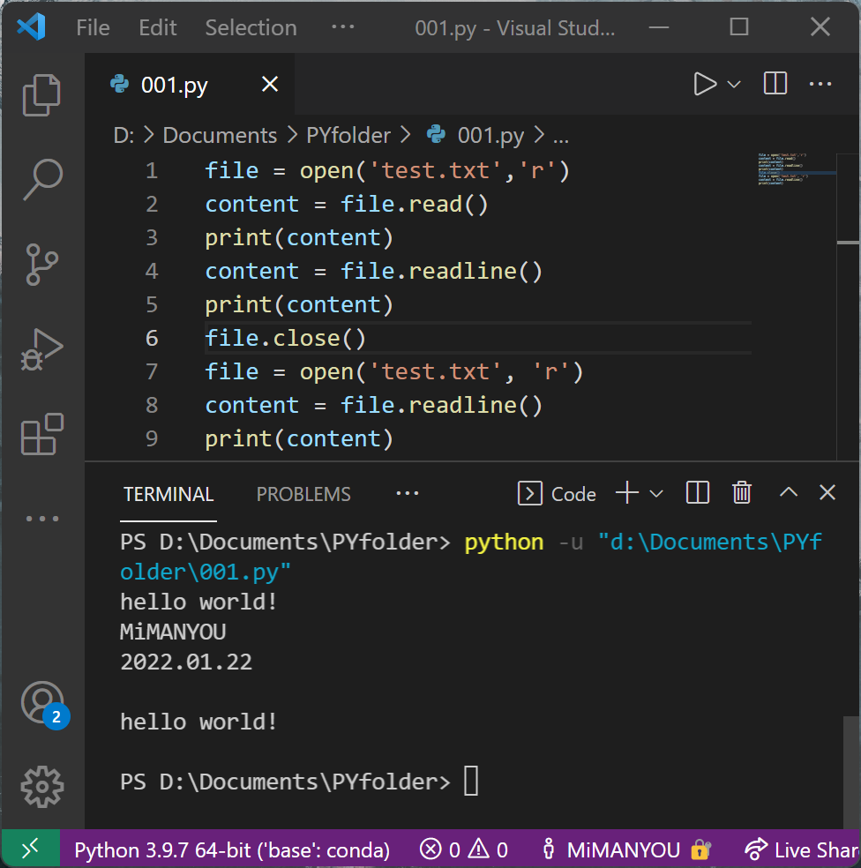The width and height of the screenshot is (861, 868).
Task: Open the Selection menu
Action: click(x=251, y=27)
